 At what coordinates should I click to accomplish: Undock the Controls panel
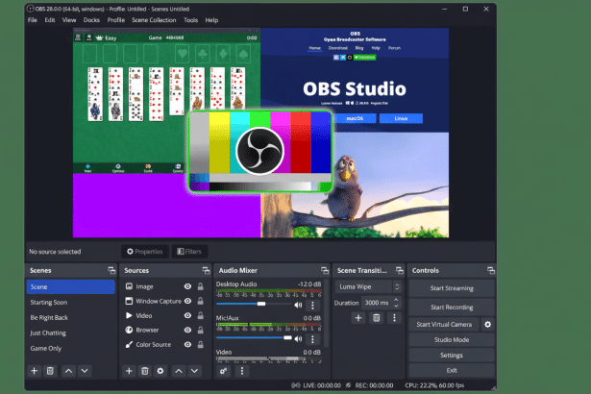click(491, 270)
